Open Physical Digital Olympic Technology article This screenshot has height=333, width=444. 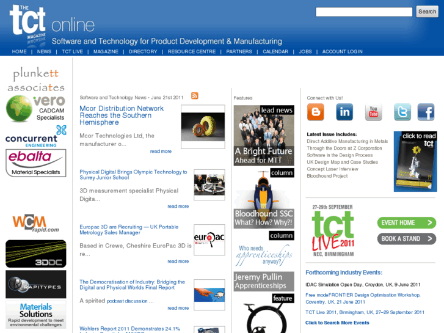pos(133,175)
